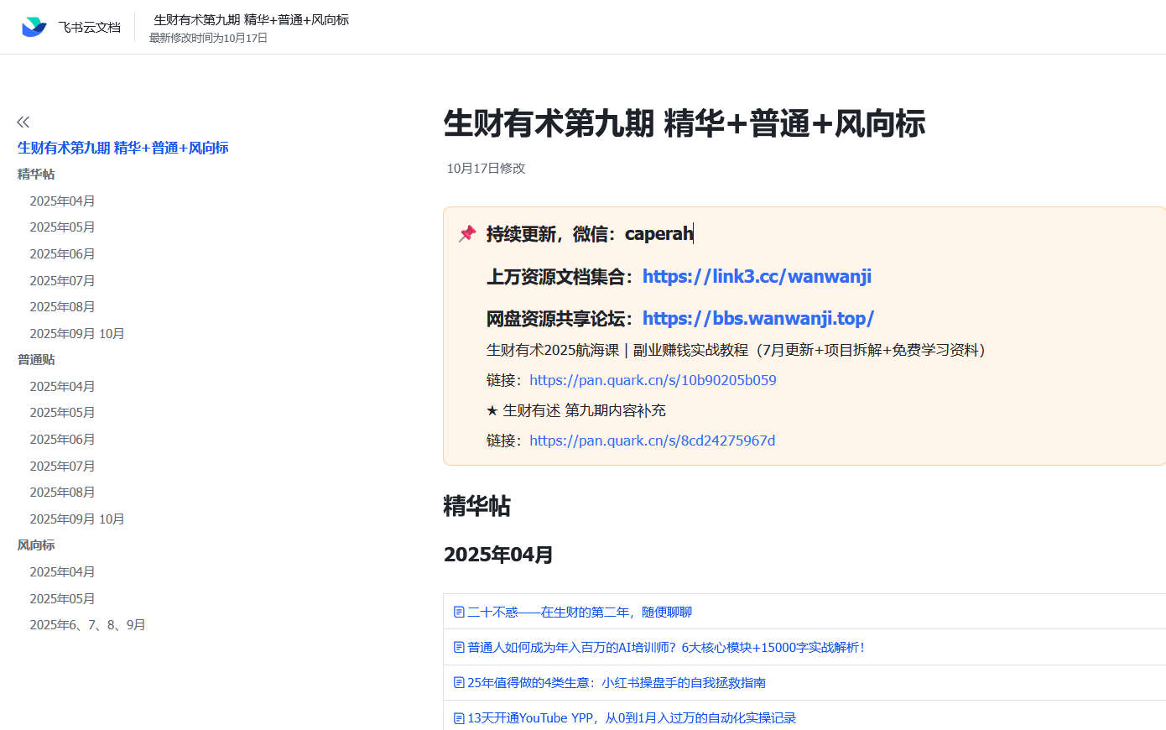Go to 2025年09月 10月 under 精华帖 in outline
This screenshot has height=730, width=1166.
click(x=77, y=333)
